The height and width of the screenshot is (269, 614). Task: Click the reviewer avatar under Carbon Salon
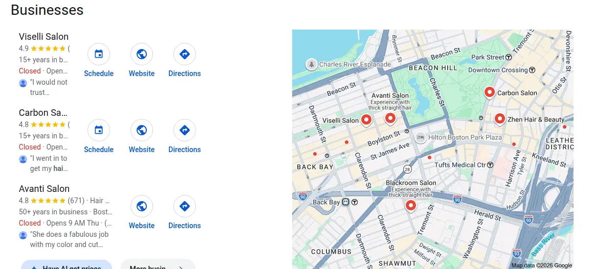pos(23,159)
